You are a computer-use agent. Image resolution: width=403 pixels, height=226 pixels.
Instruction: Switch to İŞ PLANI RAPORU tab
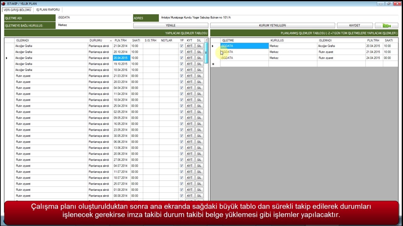48,10
